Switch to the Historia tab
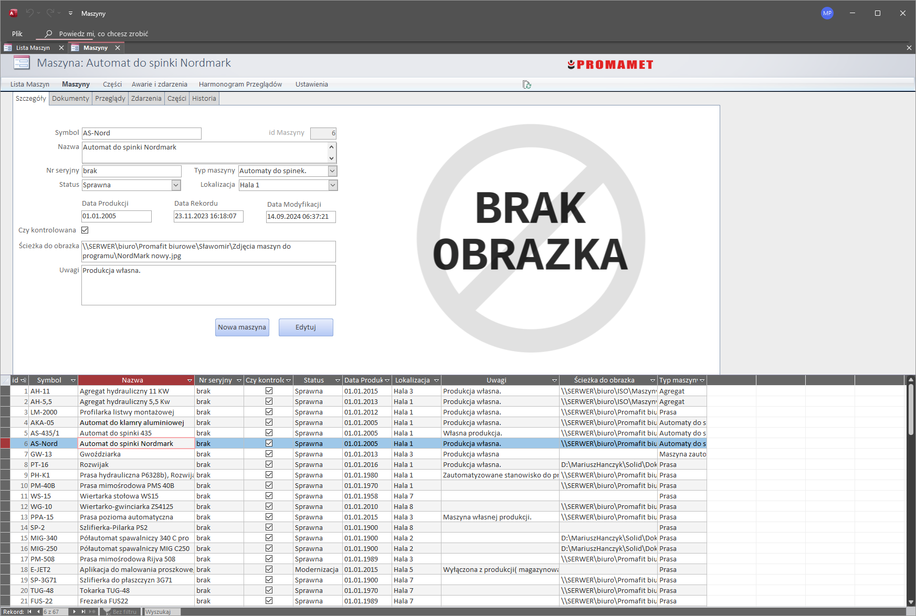The image size is (916, 616). pyautogui.click(x=204, y=99)
